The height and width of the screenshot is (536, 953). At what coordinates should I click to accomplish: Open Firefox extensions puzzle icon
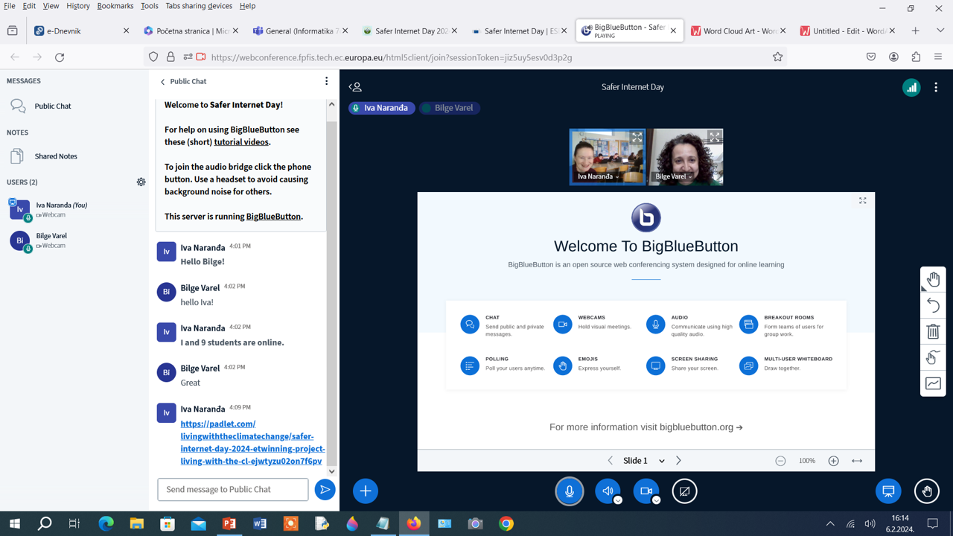pyautogui.click(x=916, y=57)
